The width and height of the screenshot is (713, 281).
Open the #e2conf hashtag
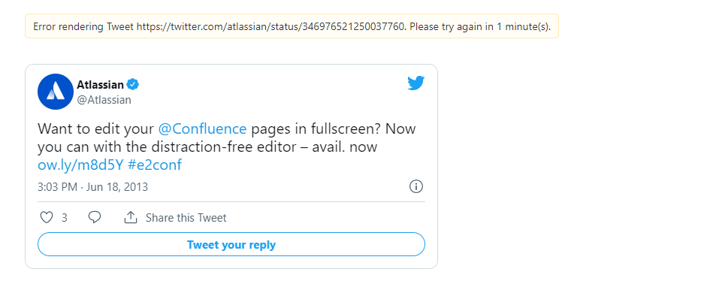click(x=155, y=165)
